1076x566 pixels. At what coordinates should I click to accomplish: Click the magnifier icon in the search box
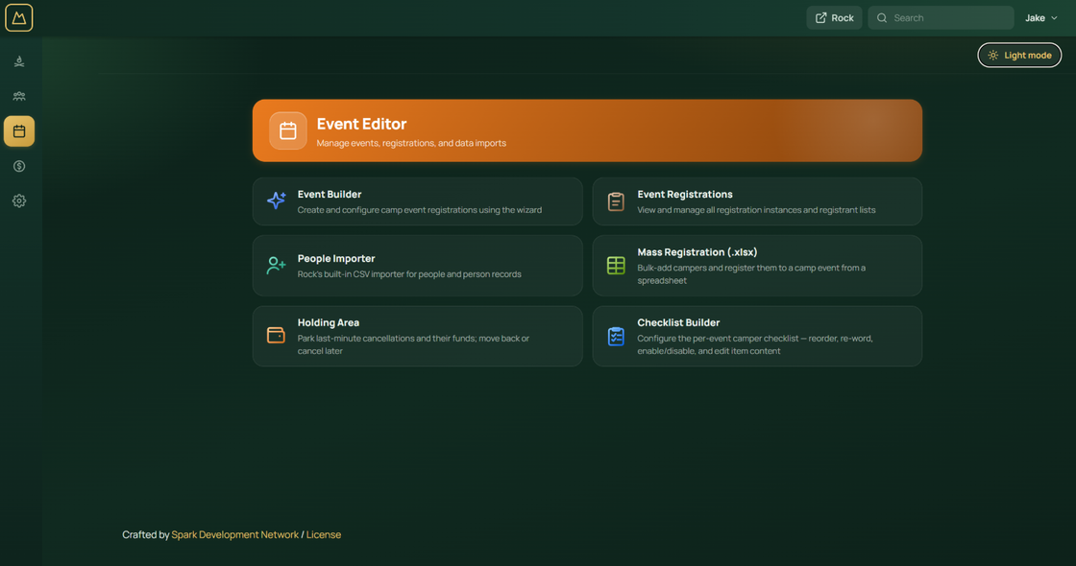882,18
